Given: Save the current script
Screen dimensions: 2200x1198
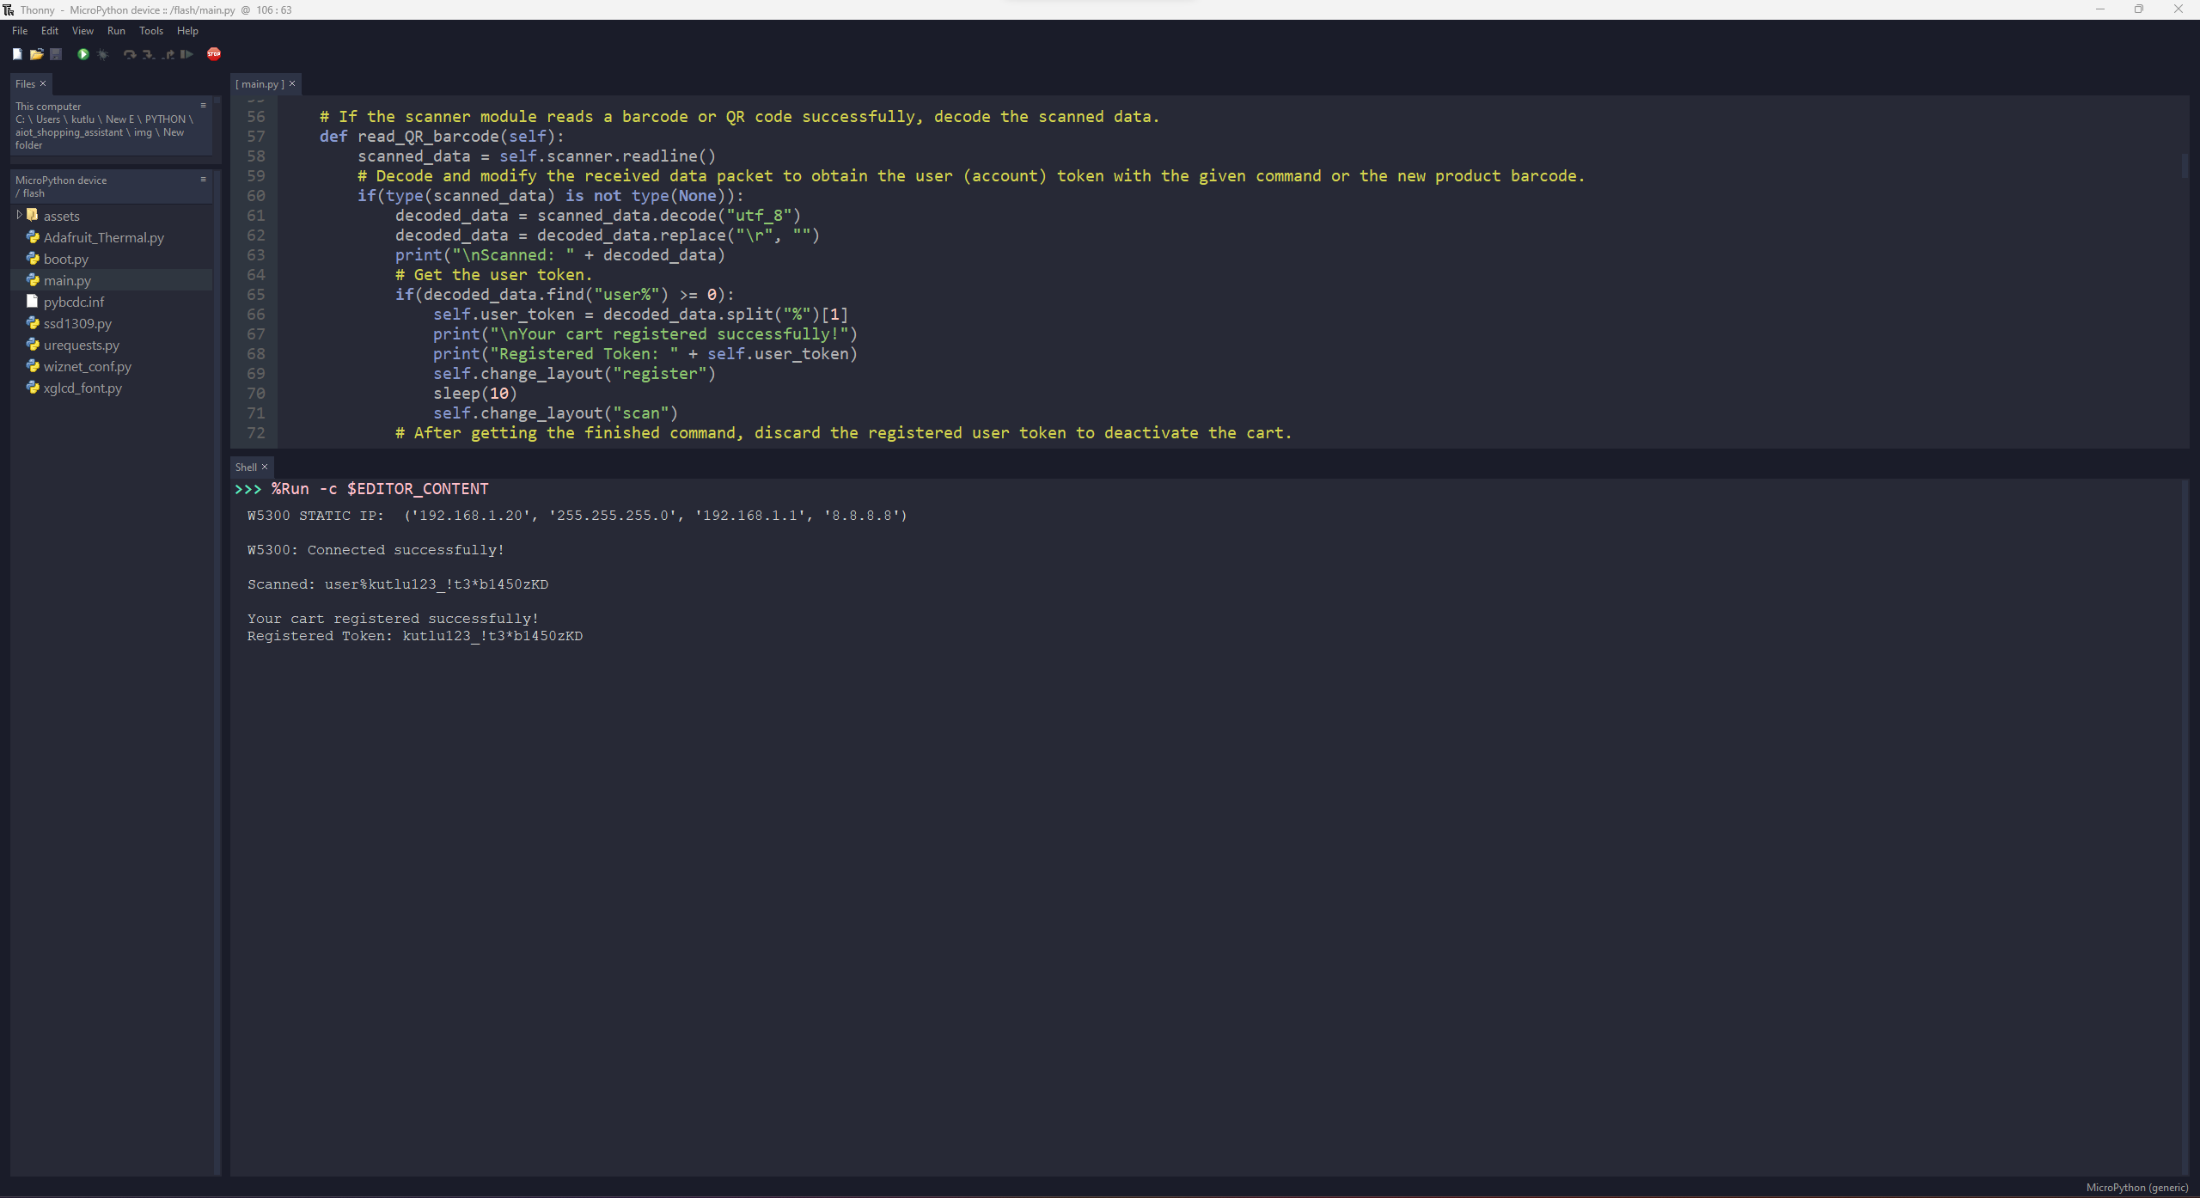Looking at the screenshot, I should click(x=56, y=54).
